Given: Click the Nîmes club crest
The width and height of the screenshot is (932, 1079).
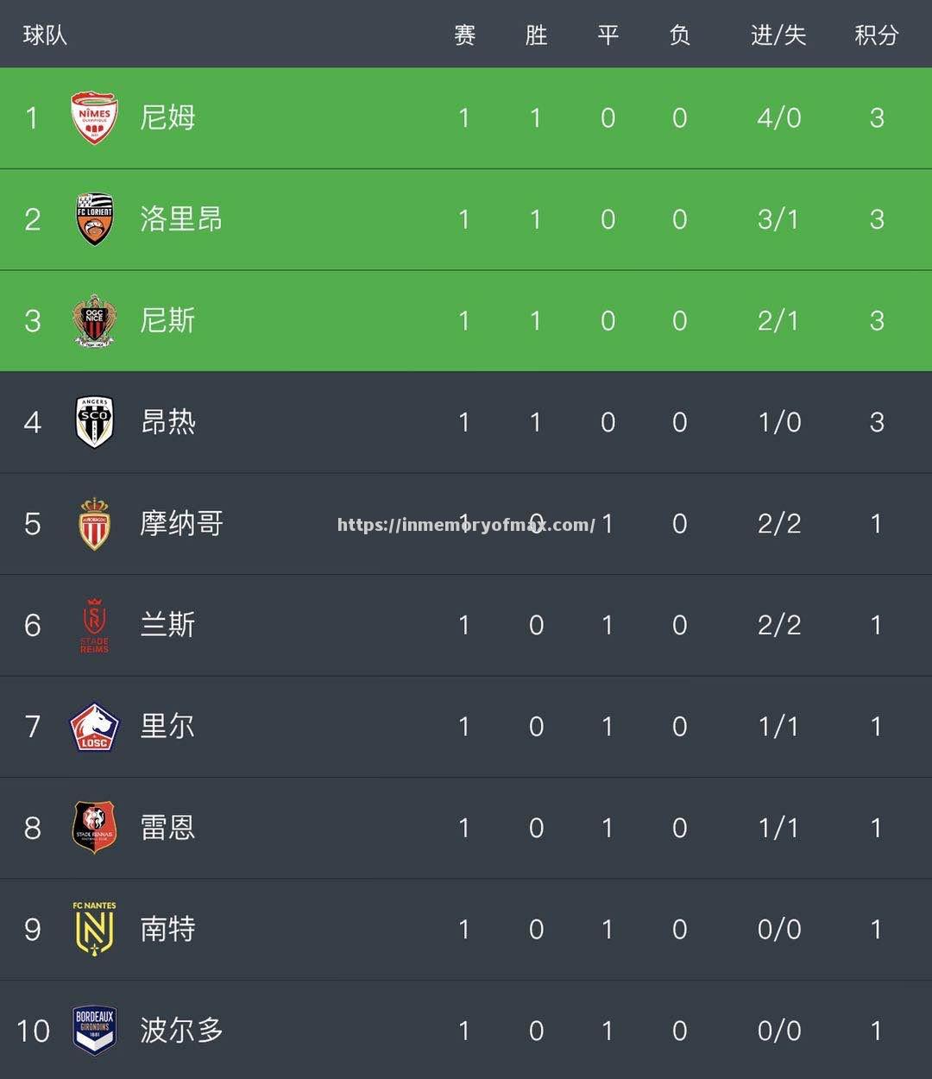Looking at the screenshot, I should pos(94,118).
